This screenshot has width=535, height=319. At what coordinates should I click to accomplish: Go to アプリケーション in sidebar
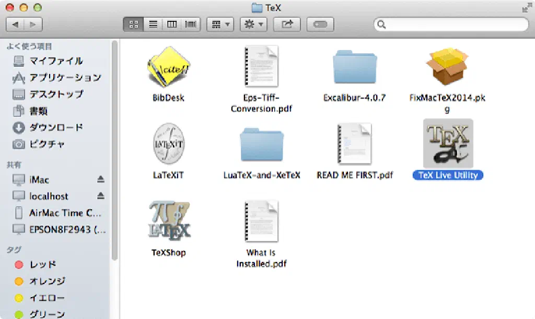[65, 78]
